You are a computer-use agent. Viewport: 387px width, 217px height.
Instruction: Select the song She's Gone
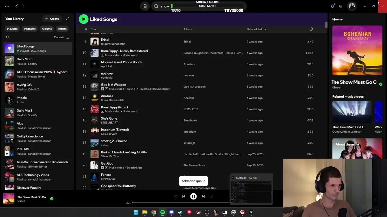(x=109, y=118)
